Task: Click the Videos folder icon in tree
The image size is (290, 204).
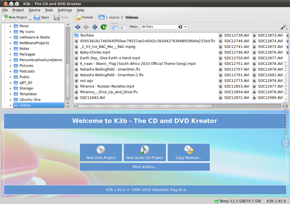Action: tap(16, 105)
